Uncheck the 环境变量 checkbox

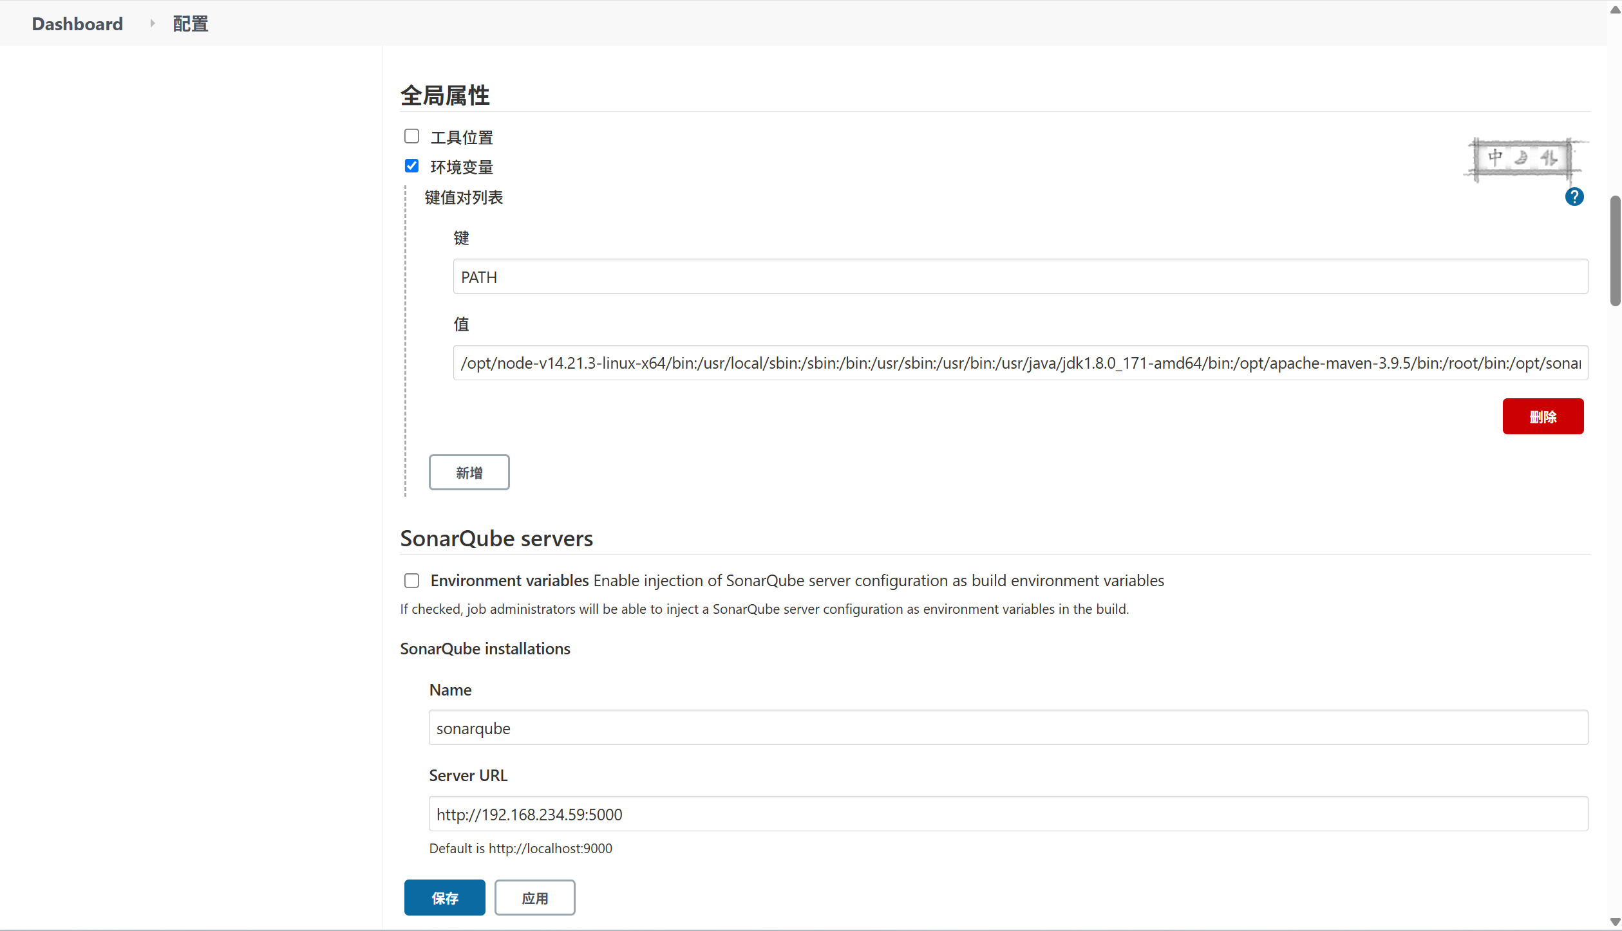coord(411,166)
